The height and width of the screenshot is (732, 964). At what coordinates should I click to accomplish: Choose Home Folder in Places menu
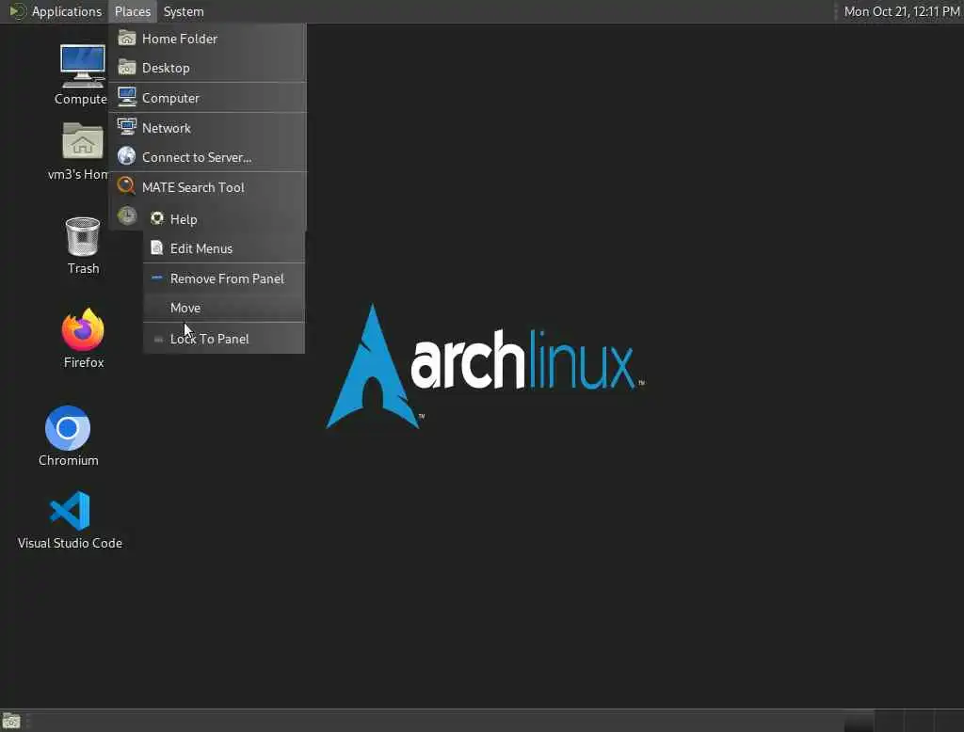(x=207, y=39)
